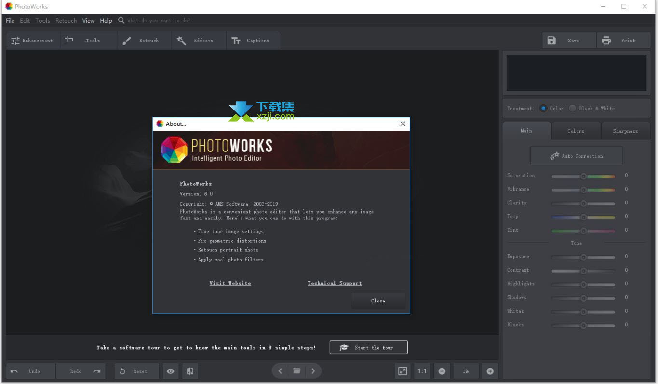Image resolution: width=658 pixels, height=384 pixels.
Task: Click the Redo button
Action: click(81, 371)
